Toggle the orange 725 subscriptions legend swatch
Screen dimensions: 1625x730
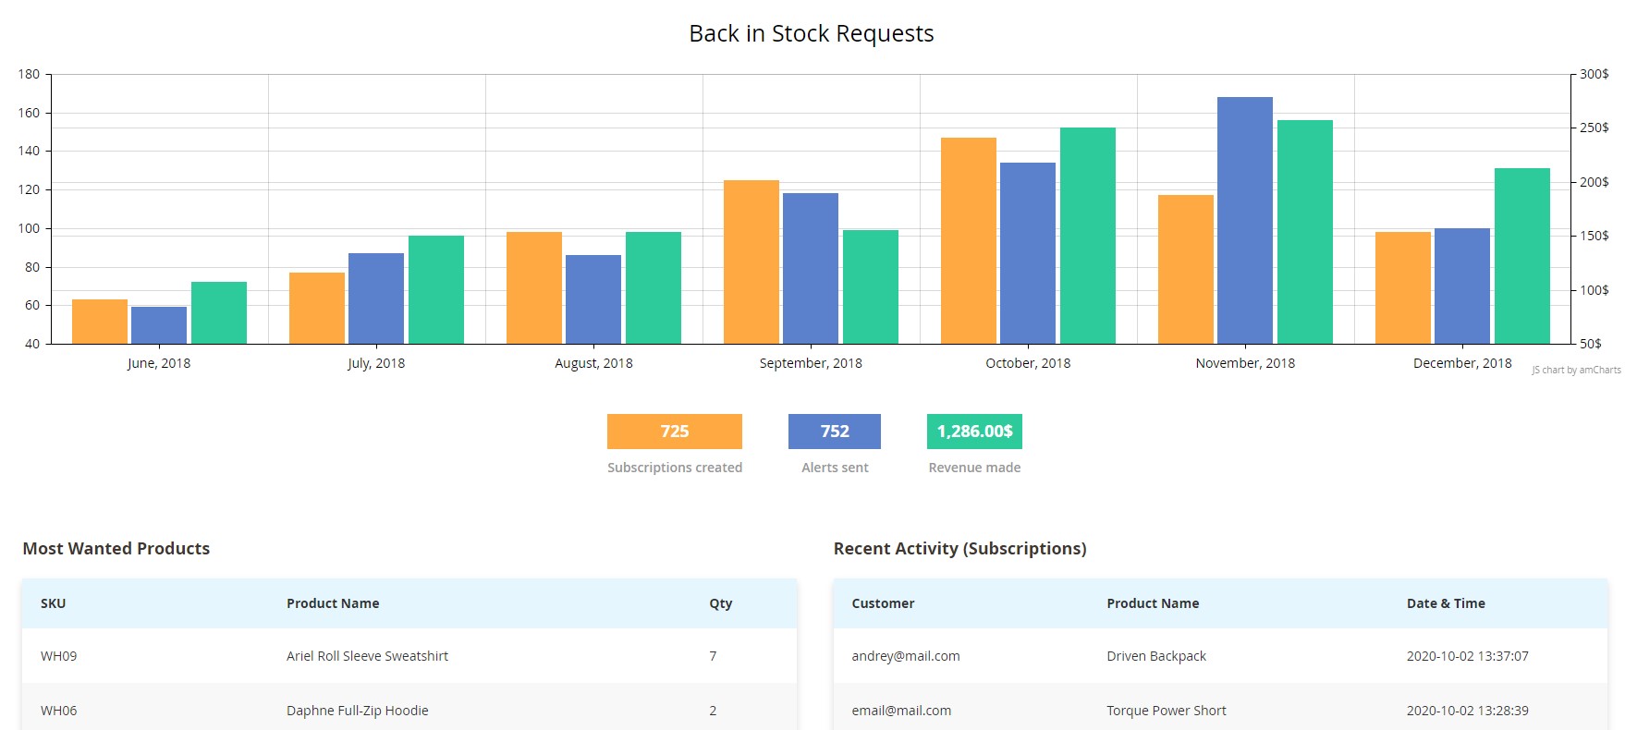coord(675,432)
